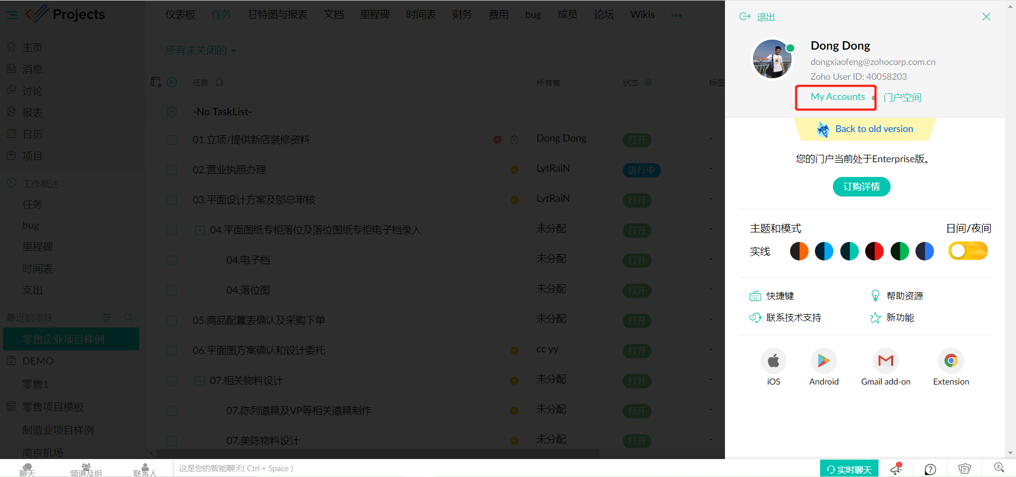This screenshot has width=1016, height=477.
Task: Tick the checkbox beside 05.商品配置表确认及采购下单
Action: (171, 321)
